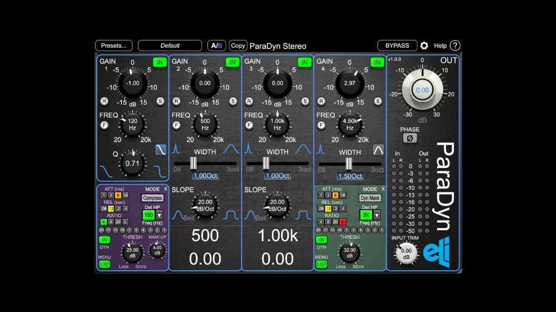Close purple dynamics panel with X
556x312 pixels.
tap(165, 189)
